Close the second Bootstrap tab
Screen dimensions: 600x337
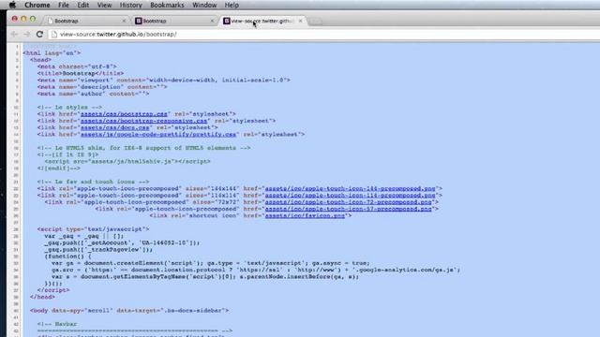(x=212, y=21)
